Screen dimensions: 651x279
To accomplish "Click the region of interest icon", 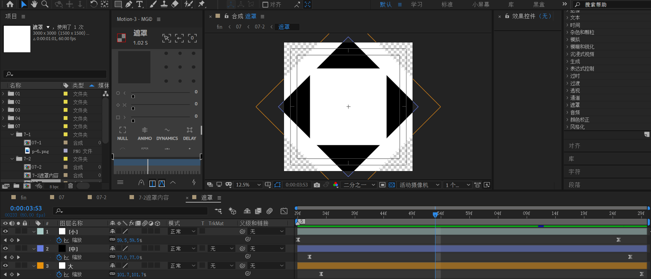I will point(382,185).
